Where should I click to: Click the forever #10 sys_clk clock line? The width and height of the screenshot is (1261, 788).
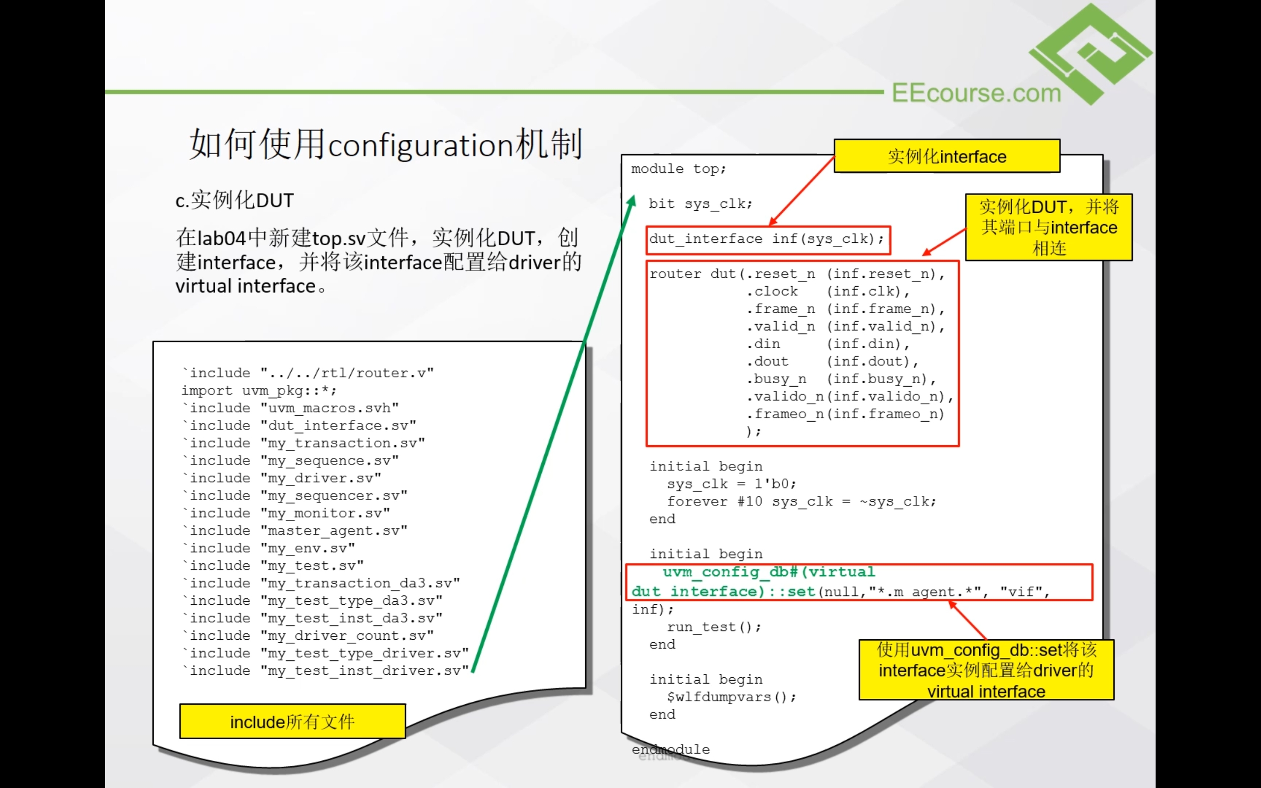[801, 501]
